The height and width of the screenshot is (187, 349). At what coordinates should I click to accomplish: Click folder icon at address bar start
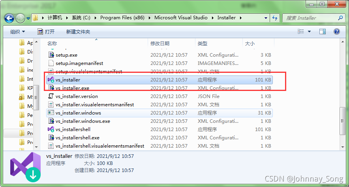35,18
